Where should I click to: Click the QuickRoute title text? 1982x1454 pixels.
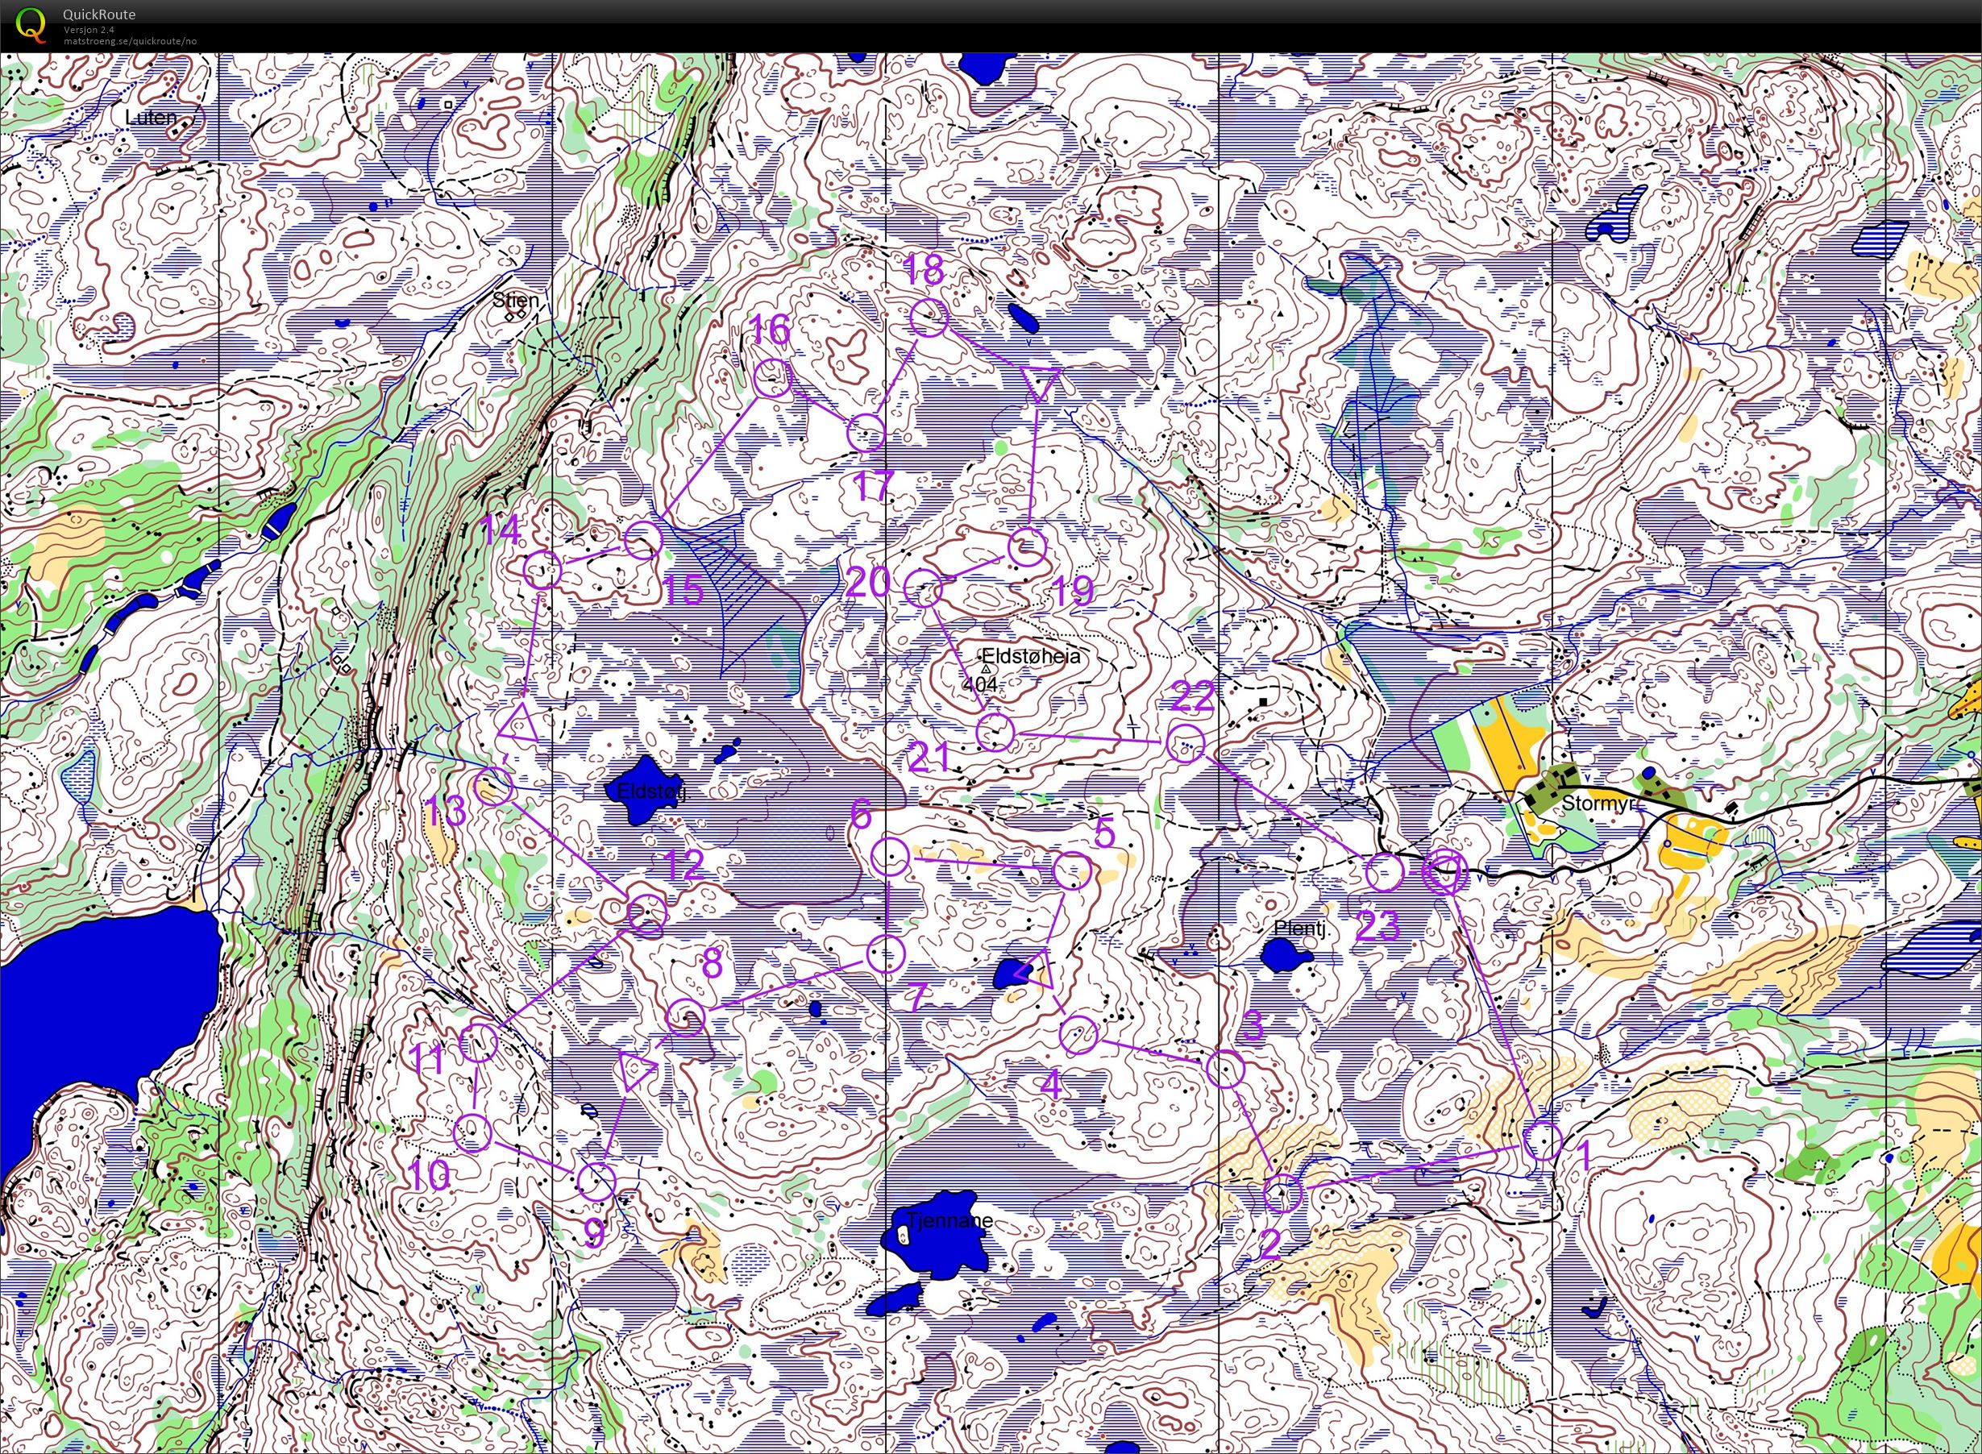pyautogui.click(x=98, y=14)
